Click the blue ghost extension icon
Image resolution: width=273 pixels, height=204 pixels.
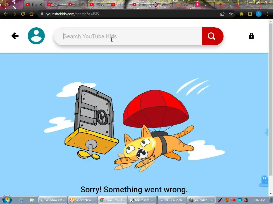coord(264,181)
